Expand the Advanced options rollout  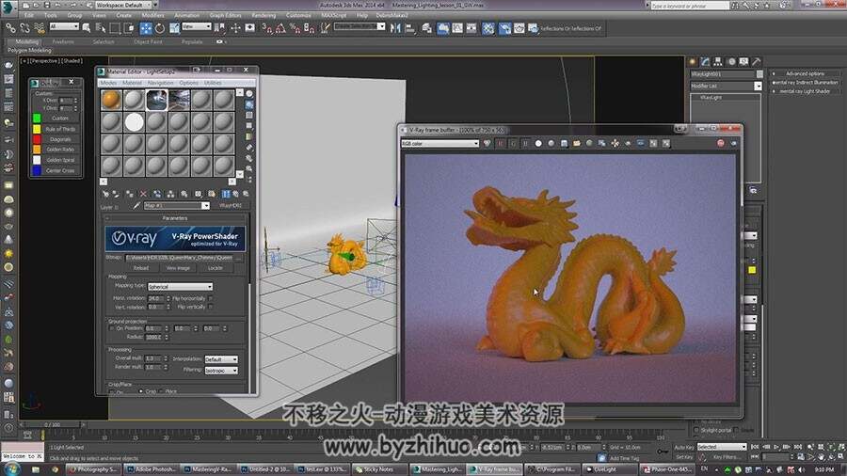[806, 73]
